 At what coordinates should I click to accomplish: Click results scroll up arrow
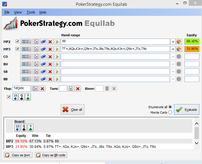tap(197, 124)
